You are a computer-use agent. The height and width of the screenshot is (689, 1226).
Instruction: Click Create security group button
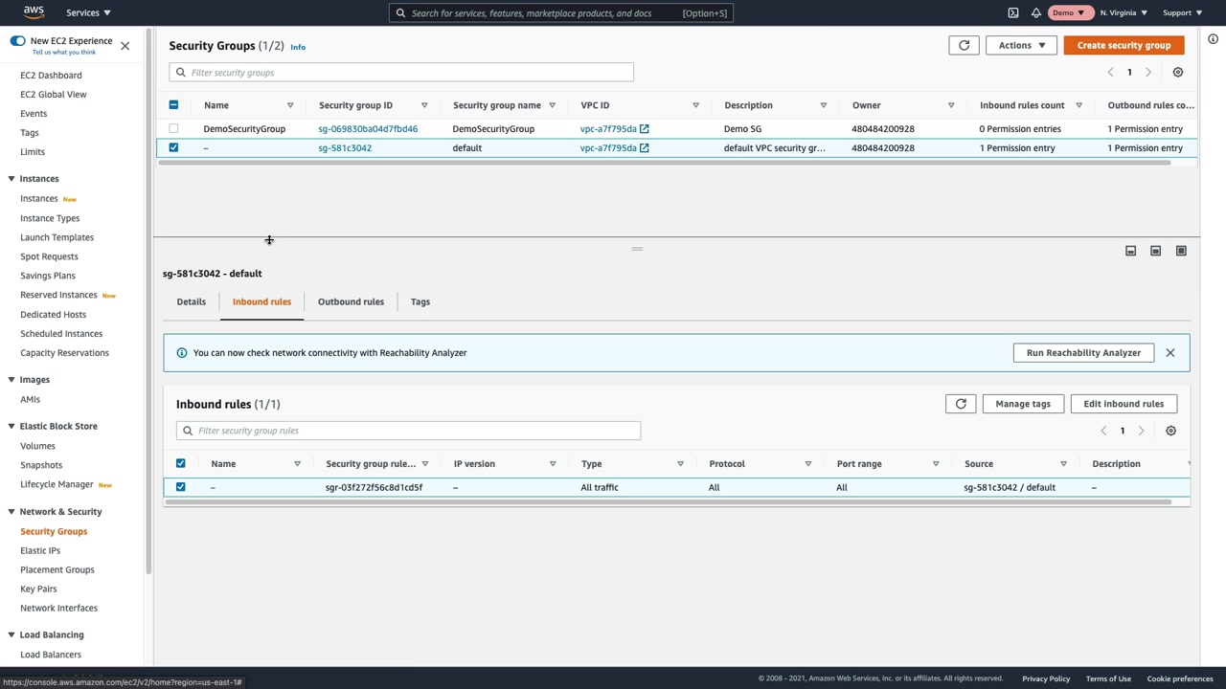pos(1124,45)
